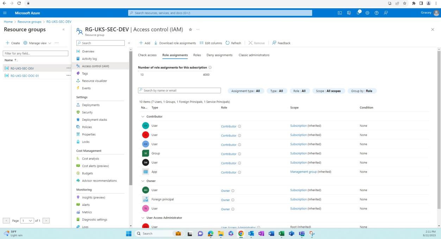Switch to the Roles tab
The width and height of the screenshot is (441, 239).
pyautogui.click(x=197, y=55)
